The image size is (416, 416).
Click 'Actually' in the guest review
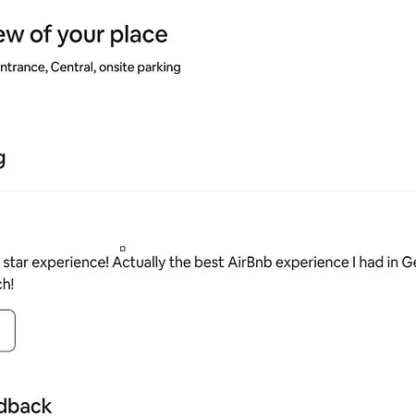[139, 263]
